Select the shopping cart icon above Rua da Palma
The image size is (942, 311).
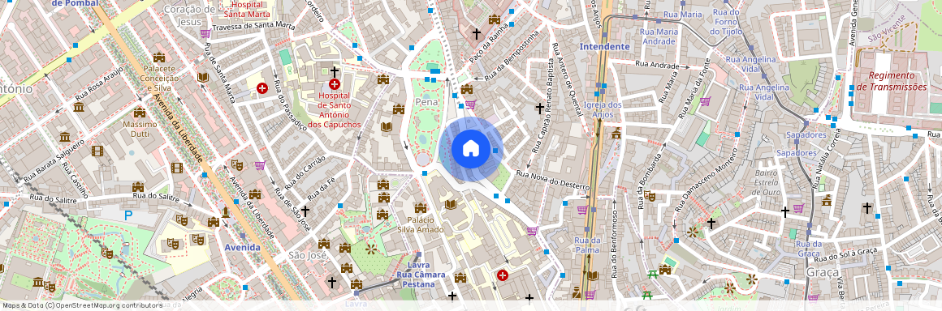pyautogui.click(x=582, y=210)
